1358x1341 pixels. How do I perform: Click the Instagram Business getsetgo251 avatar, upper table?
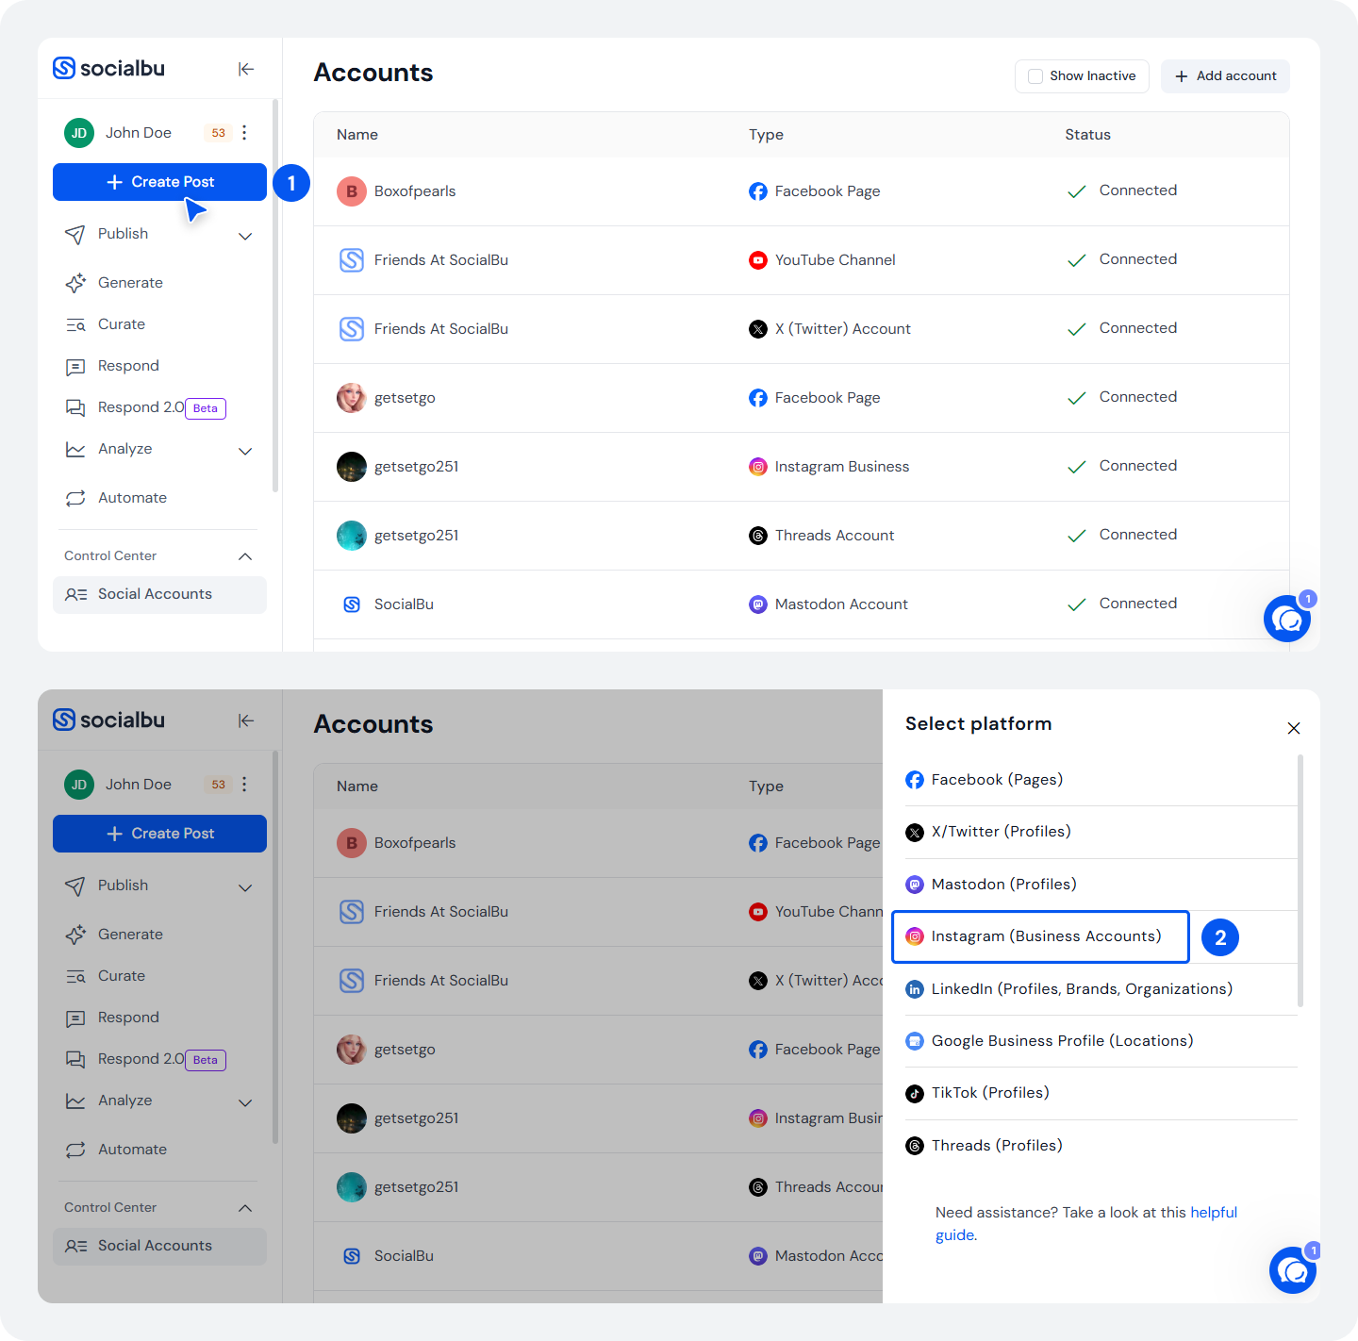point(352,467)
